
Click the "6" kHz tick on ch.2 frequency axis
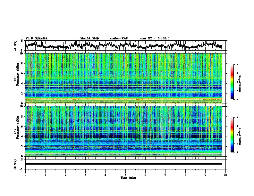(22, 127)
